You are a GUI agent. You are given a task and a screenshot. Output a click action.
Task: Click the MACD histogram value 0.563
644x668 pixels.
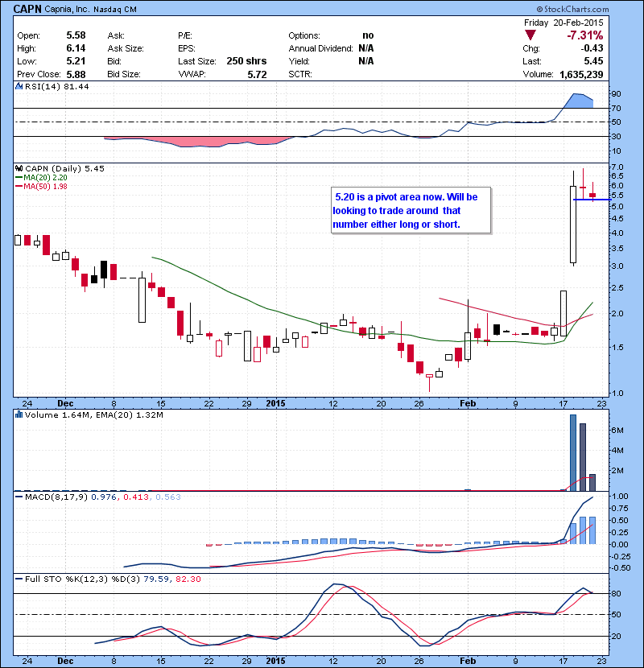tap(168, 497)
